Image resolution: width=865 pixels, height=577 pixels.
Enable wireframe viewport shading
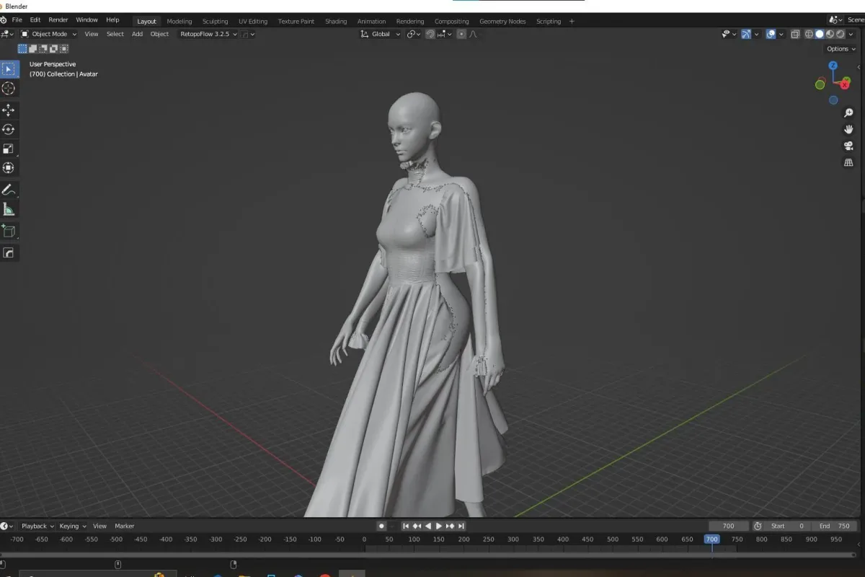pos(809,34)
